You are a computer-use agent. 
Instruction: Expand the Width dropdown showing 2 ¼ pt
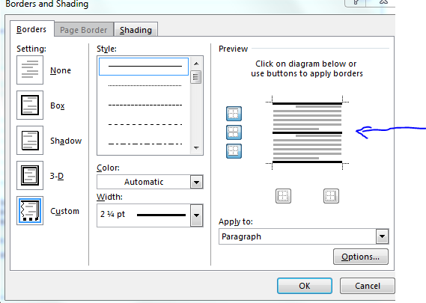[x=150, y=215]
